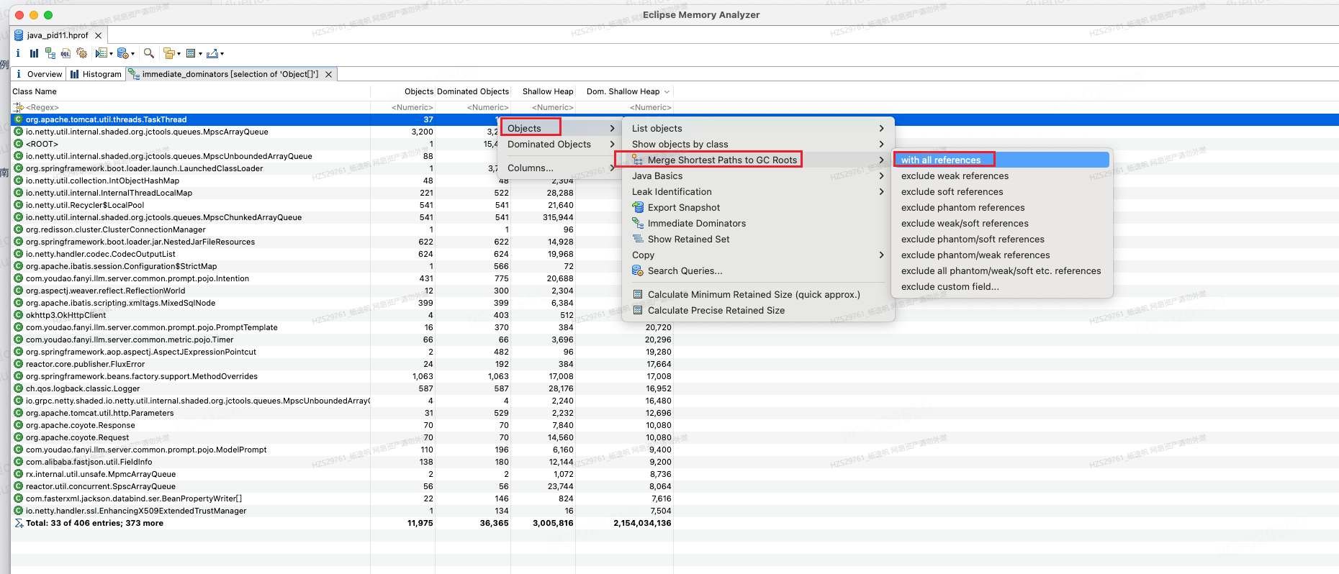Click the Immediate Dominators menu icon
This screenshot has height=574, width=1339.
[x=638, y=223]
